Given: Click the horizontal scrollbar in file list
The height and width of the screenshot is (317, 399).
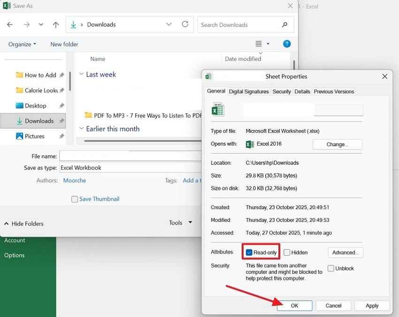Looking at the screenshot, I should 143,141.
